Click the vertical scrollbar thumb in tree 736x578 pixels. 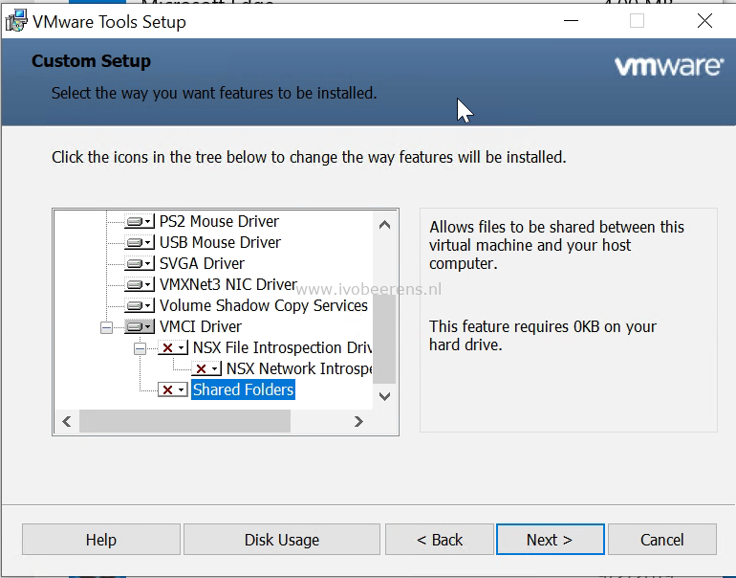coord(384,339)
